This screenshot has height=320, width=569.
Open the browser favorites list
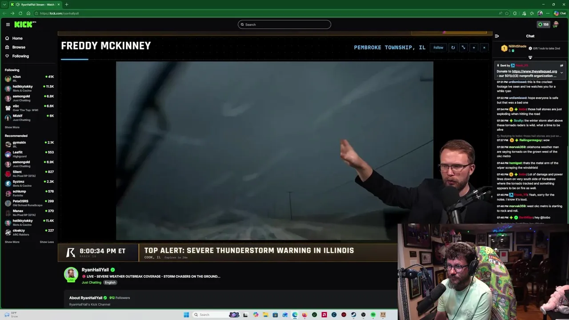(532, 13)
